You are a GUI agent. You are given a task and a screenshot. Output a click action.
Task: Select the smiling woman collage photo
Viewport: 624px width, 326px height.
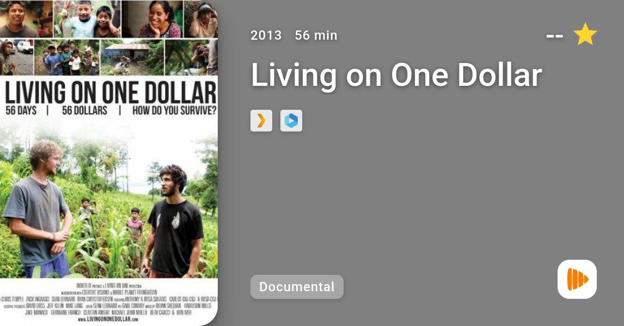pyautogui.click(x=152, y=18)
